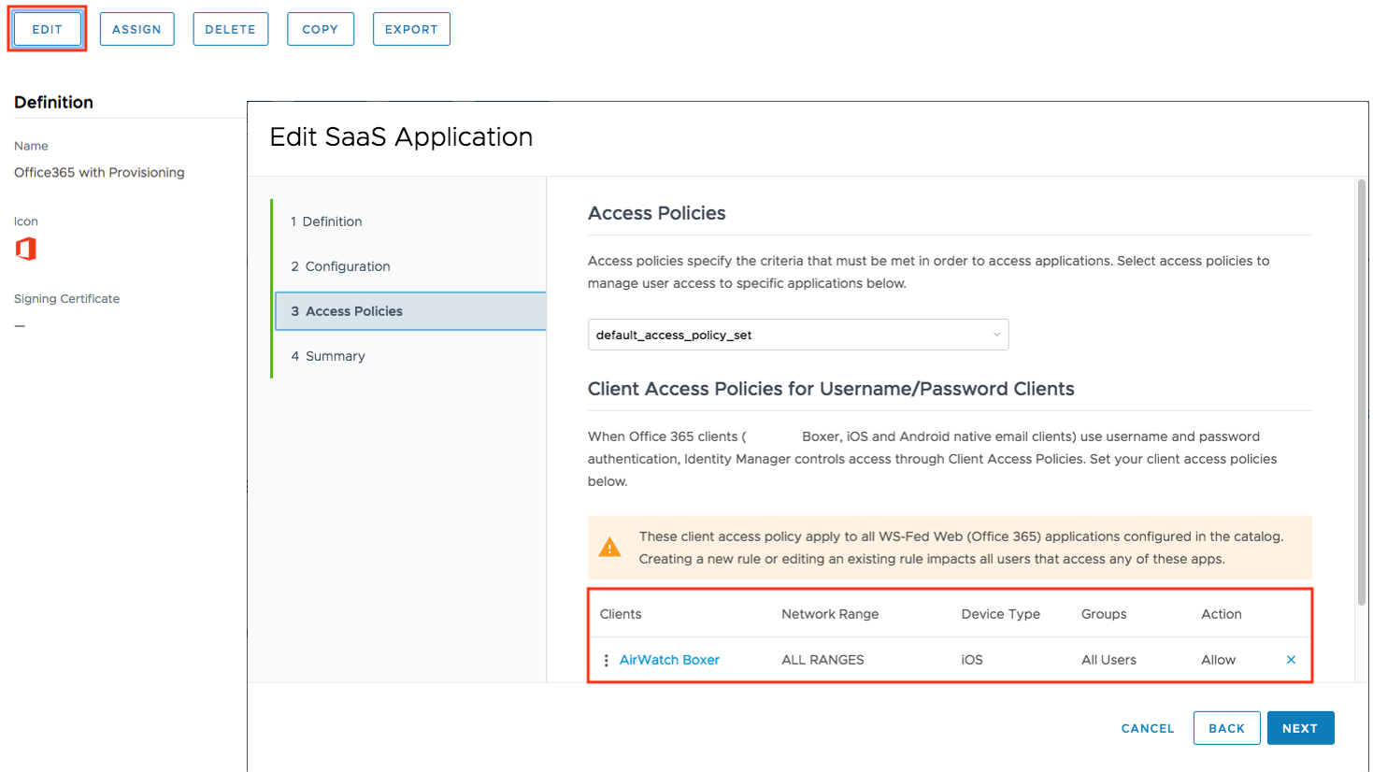Click the three-dot handle beside AirWatch Boxer

click(606, 661)
